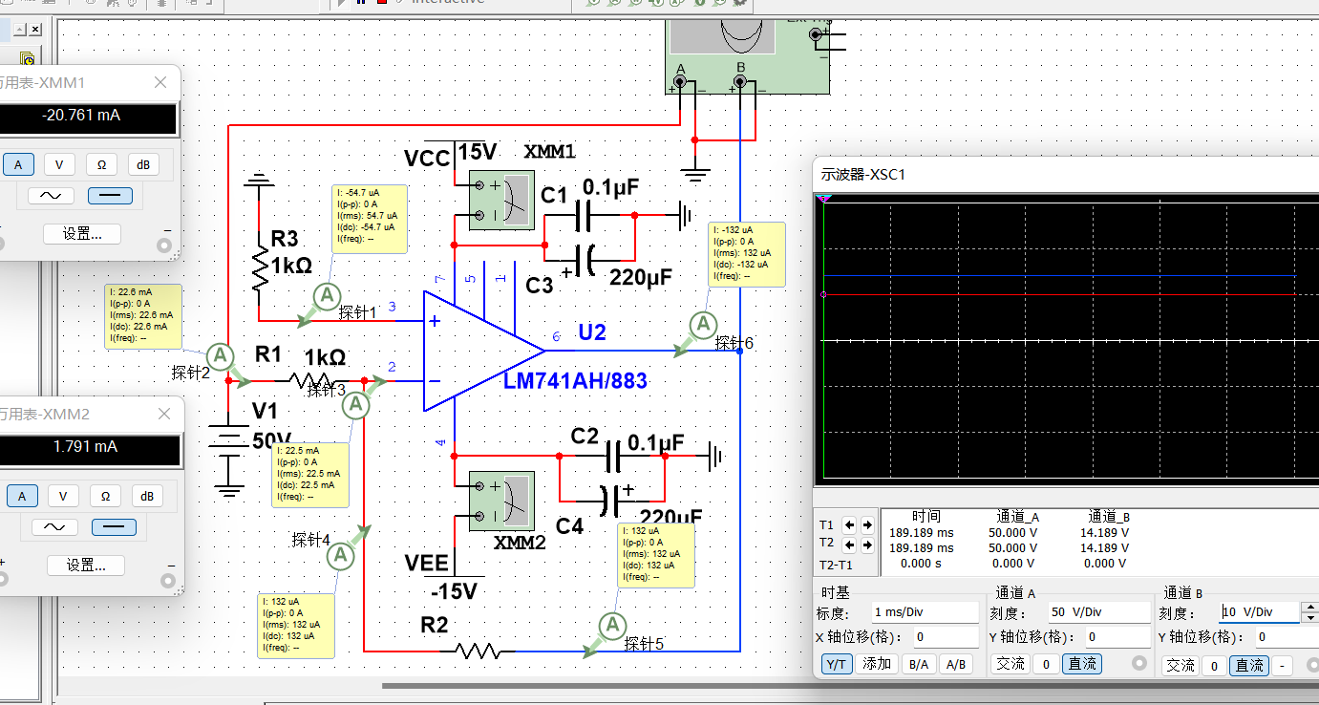
Task: Switch XMM2 multimeter to Voltmeter mode
Action: (x=63, y=496)
